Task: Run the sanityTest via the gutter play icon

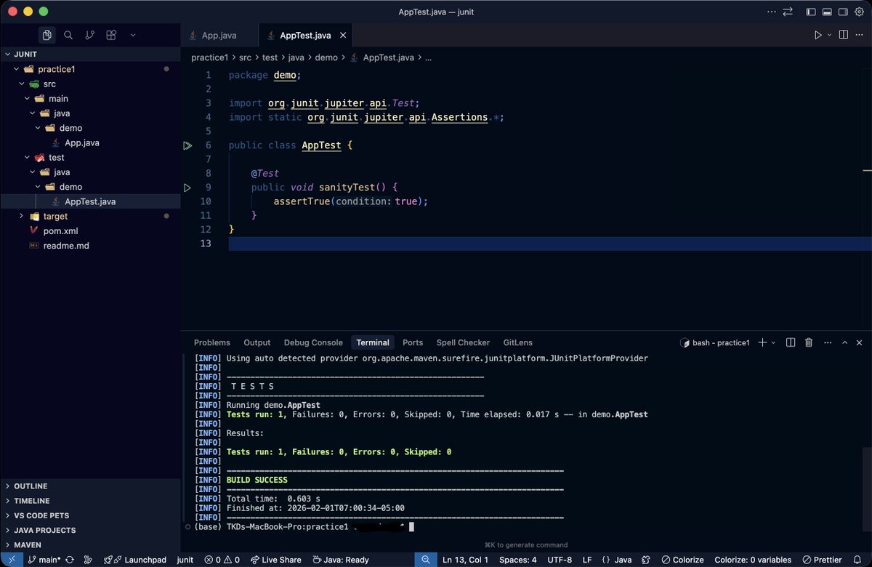Action: click(x=187, y=187)
